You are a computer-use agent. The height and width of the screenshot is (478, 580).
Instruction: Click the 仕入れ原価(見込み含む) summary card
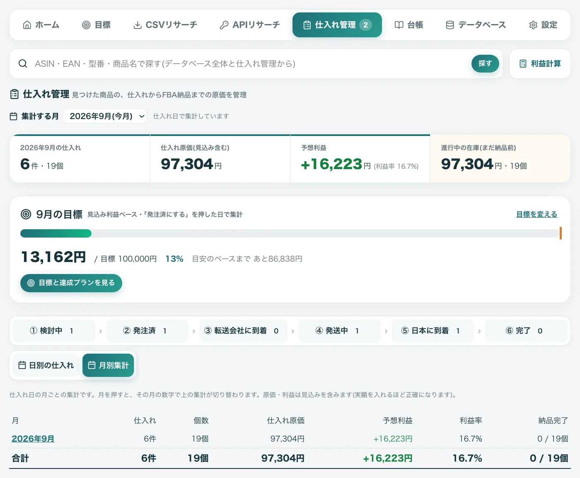click(x=220, y=158)
